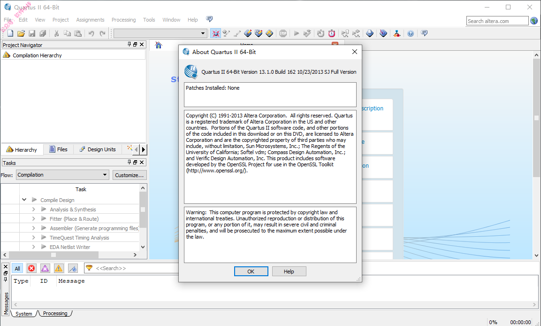
Task: Open the project selection dropdown in toolbar
Action: click(x=203, y=33)
